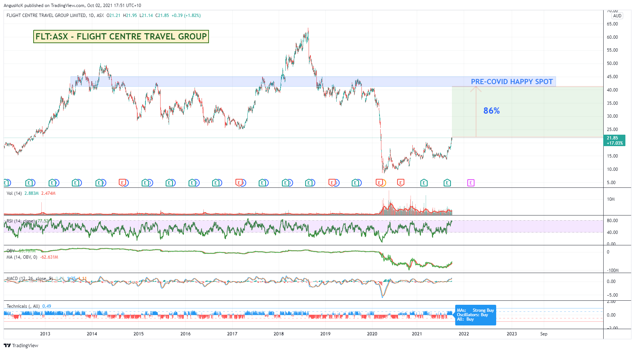Click the -100M OBV axis label
The image size is (635, 352).
pos(613,270)
